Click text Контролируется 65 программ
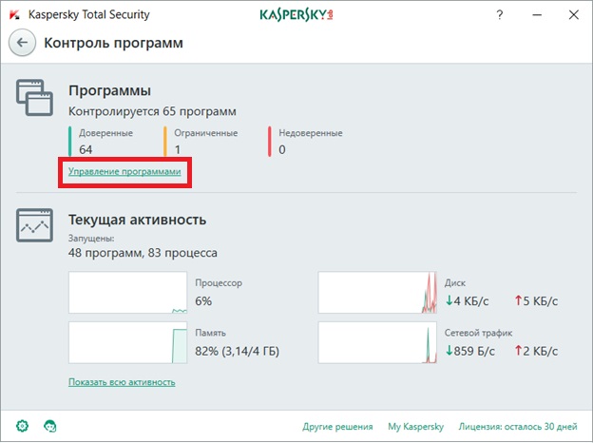593x443 pixels. 152,111
